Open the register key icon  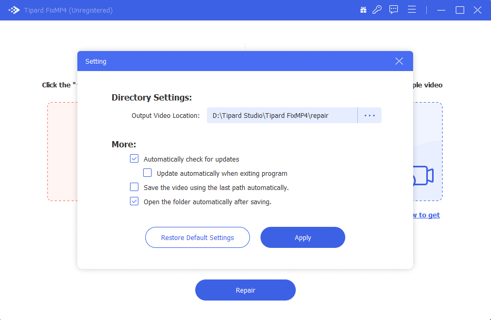[377, 10]
